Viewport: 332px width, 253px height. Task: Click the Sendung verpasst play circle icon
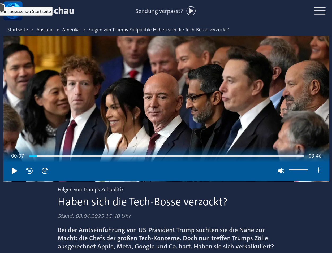(x=191, y=11)
